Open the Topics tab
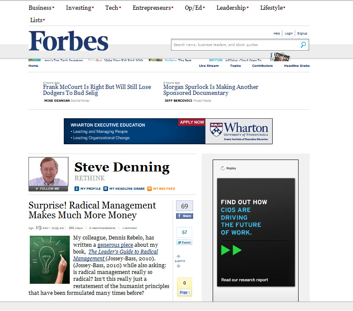This screenshot has width=353, height=311. click(235, 66)
